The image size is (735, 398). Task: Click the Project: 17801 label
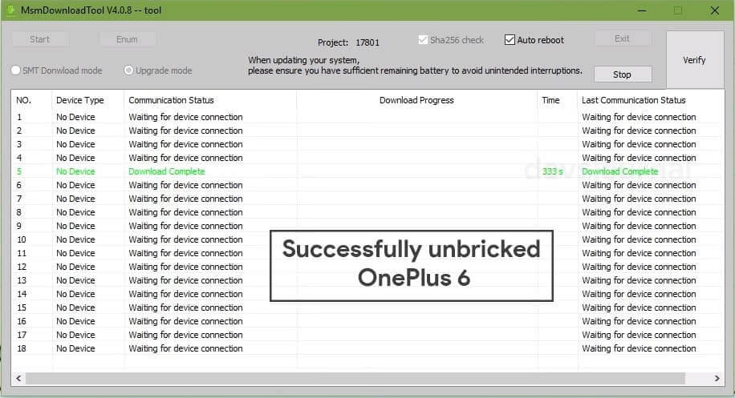[x=348, y=42]
